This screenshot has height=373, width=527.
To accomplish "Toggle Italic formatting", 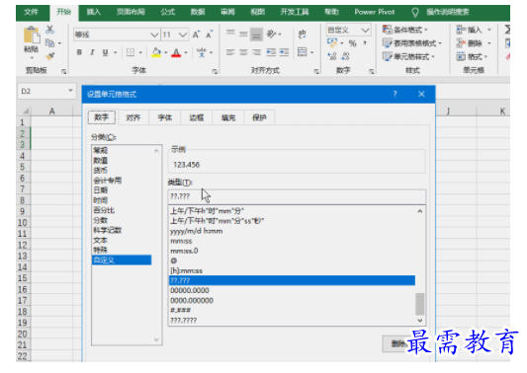I will click(92, 52).
